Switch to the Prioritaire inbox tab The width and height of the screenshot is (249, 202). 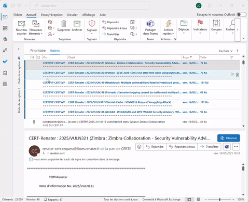pos(38,51)
